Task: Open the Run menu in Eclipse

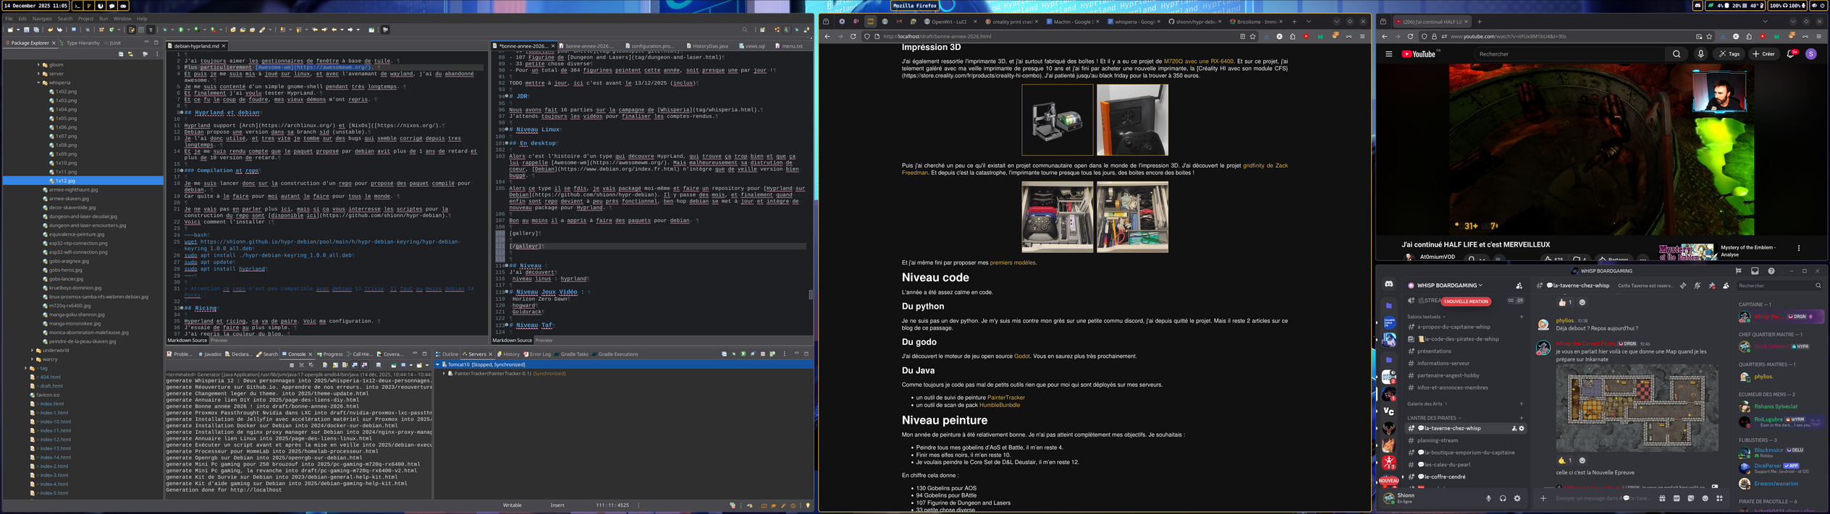Action: [x=104, y=19]
